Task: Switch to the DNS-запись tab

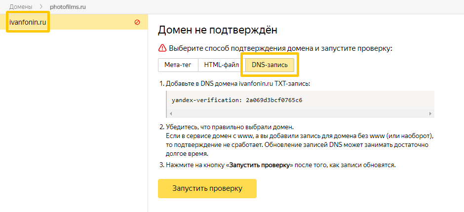Action: tap(270, 65)
